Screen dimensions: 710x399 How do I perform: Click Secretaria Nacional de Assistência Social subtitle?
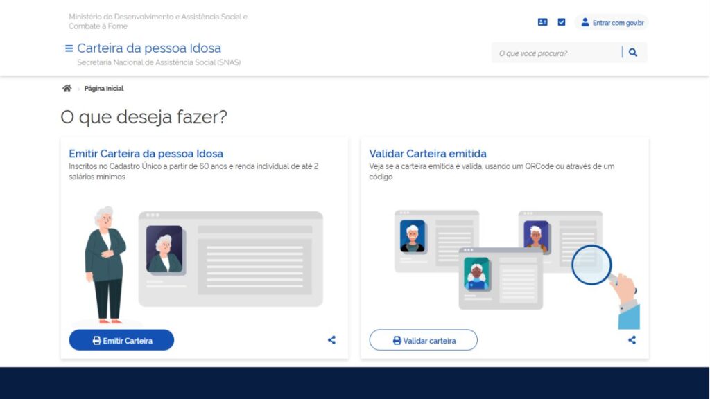point(159,62)
